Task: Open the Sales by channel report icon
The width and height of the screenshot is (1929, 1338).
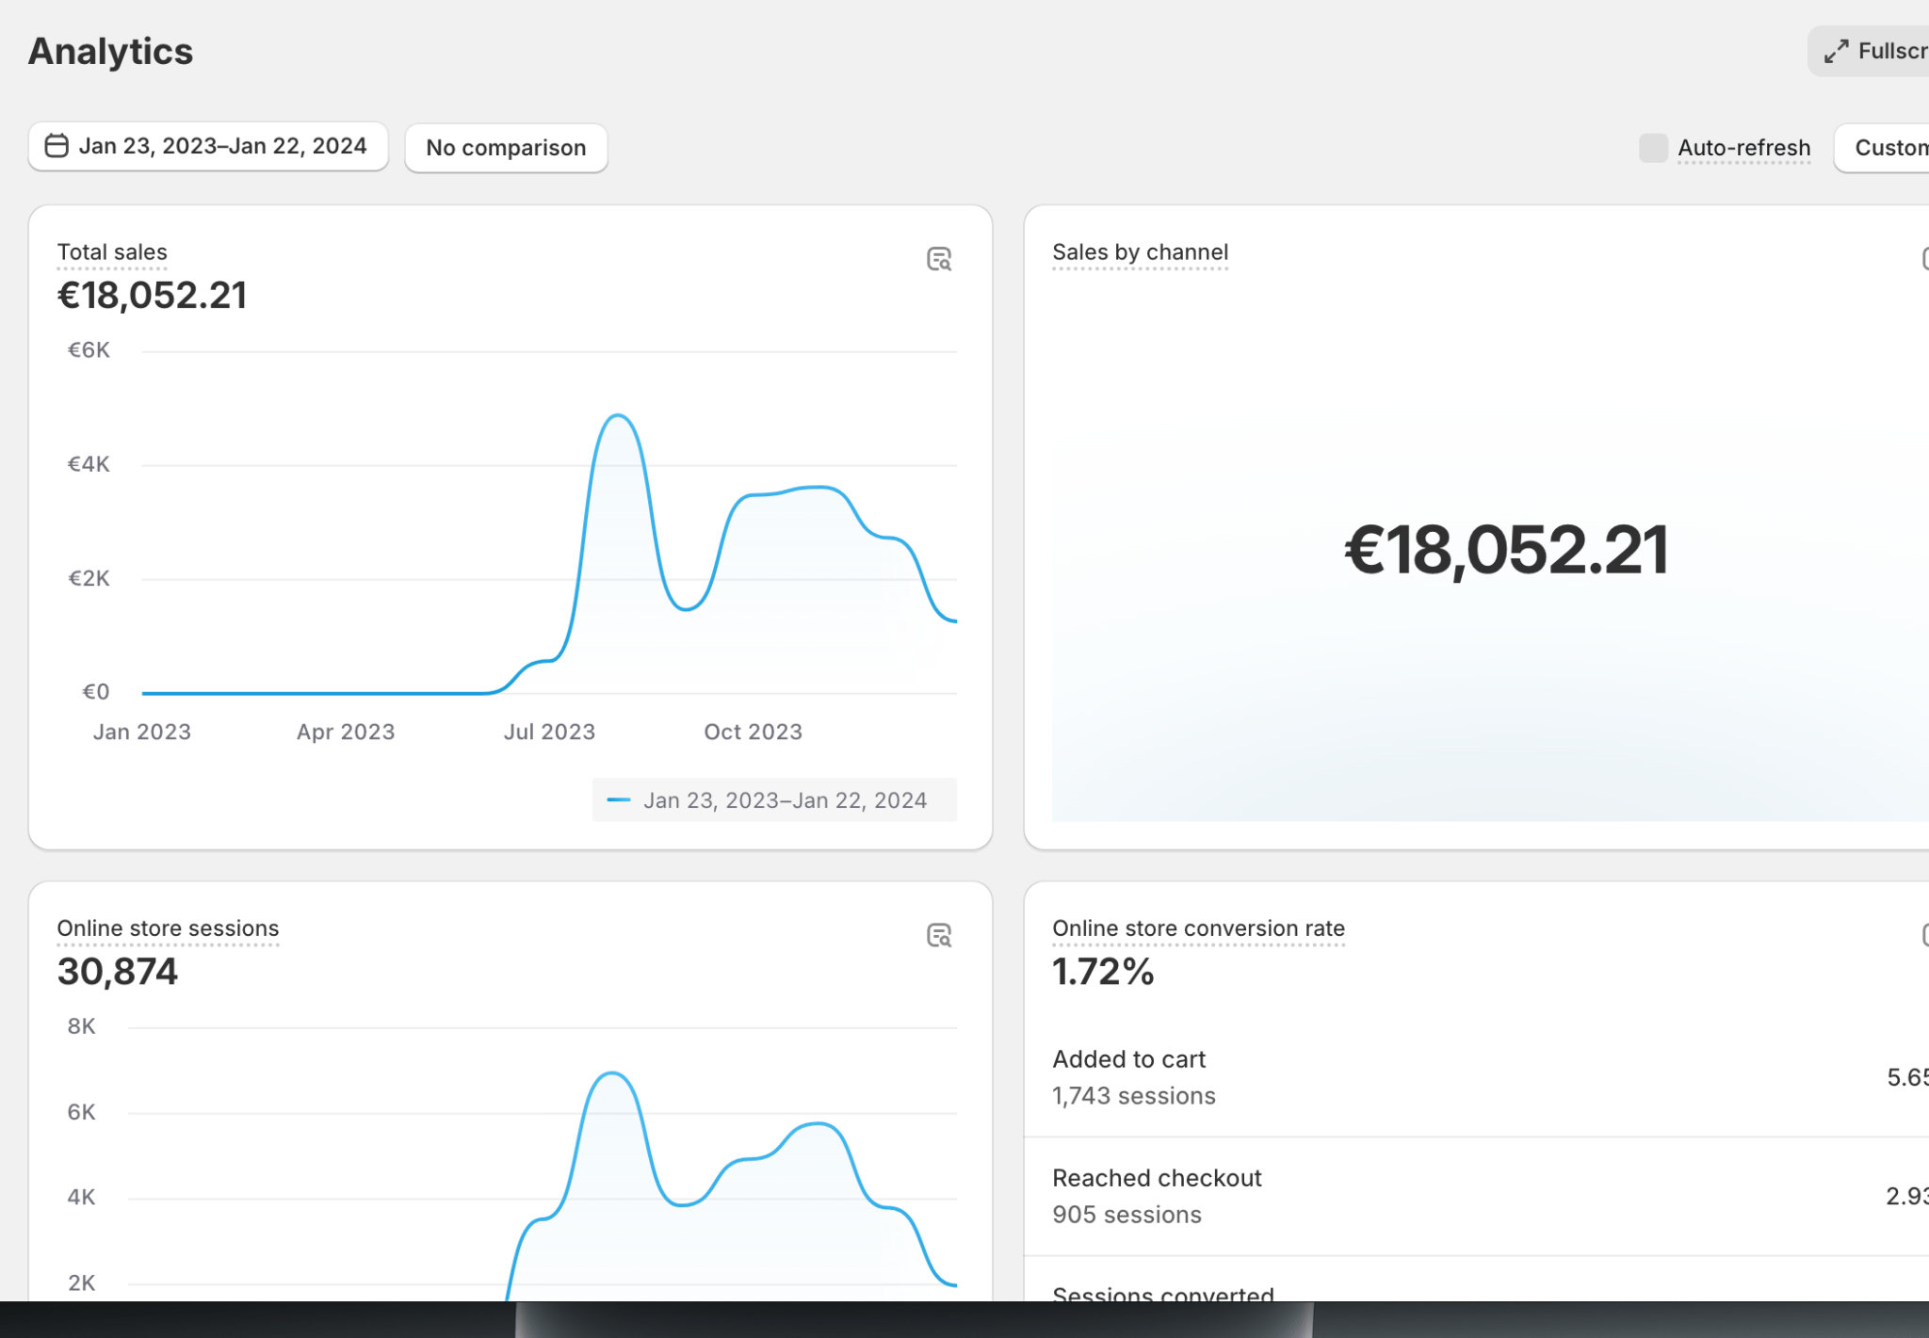Action: pos(1924,258)
